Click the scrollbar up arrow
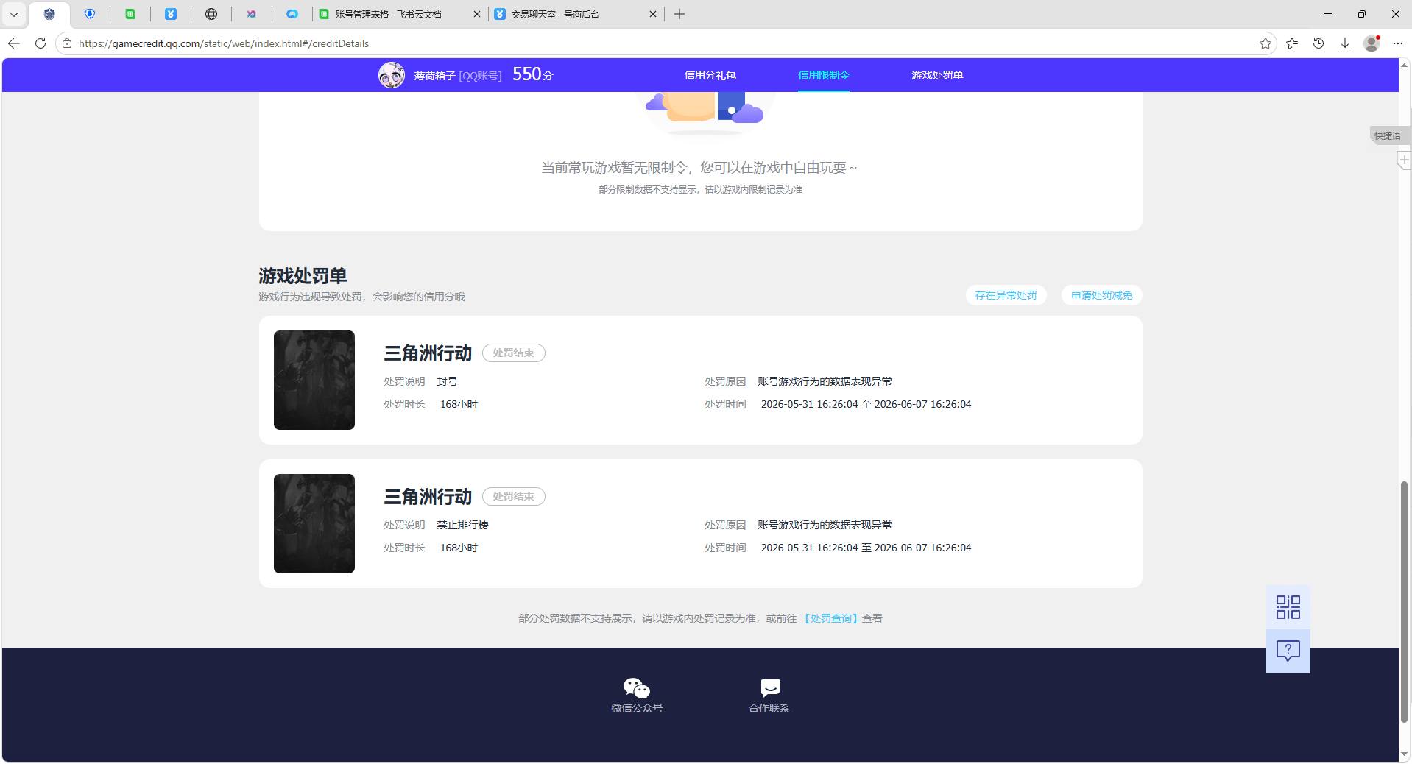Screen dimensions: 1412x764 click(1405, 64)
